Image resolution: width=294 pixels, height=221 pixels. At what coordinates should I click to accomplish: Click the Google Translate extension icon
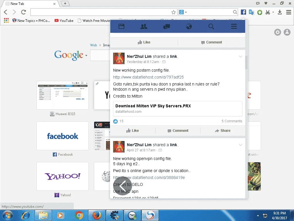(x=252, y=12)
